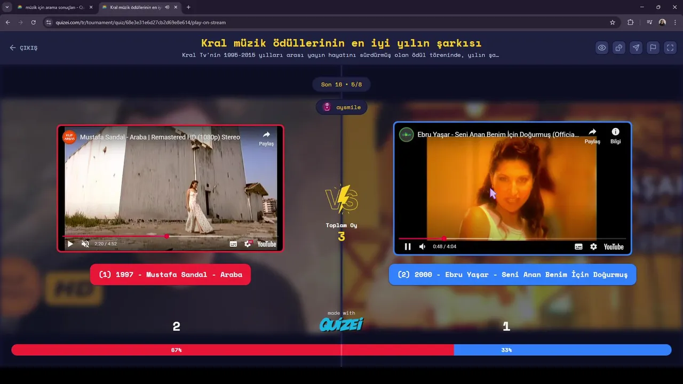Open media controls icon in toolbar
This screenshot has height=384, width=683.
tap(649, 22)
